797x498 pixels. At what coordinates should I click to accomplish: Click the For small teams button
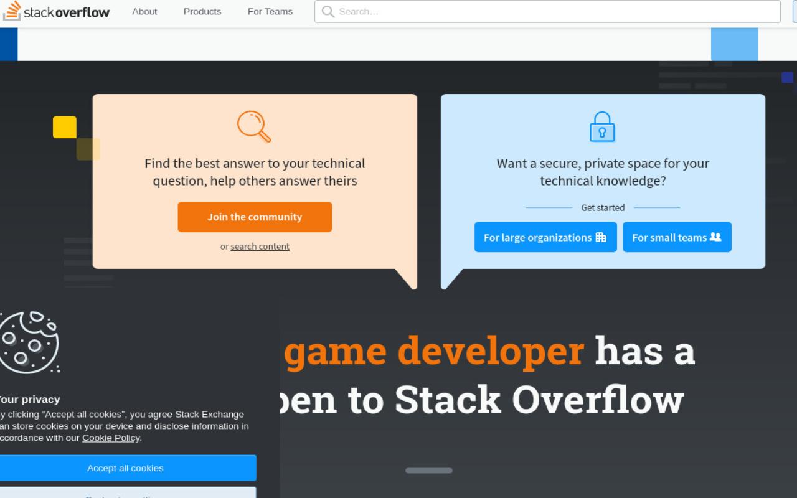(x=677, y=237)
